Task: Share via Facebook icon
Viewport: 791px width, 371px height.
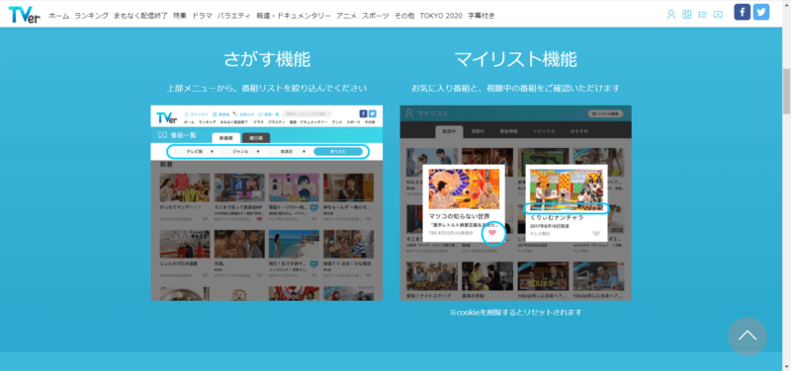Action: 743,12
